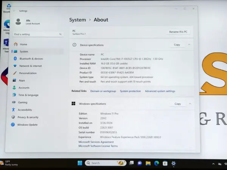Open the Recycle Bin desktop icon
The width and height of the screenshot is (227, 170).
[8, 8]
